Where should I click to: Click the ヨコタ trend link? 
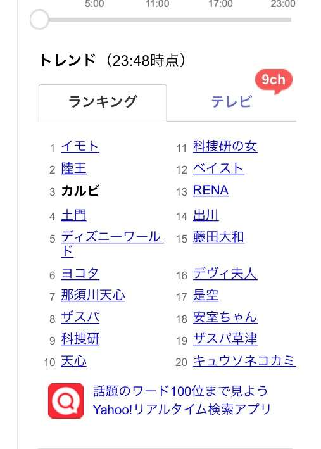pyautogui.click(x=80, y=274)
